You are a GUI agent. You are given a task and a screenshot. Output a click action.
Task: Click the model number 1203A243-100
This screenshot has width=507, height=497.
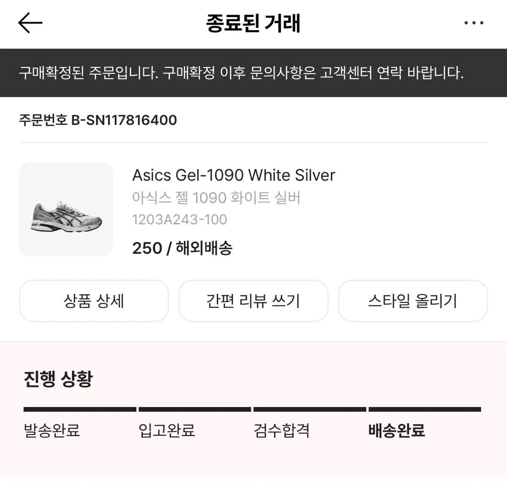180,220
